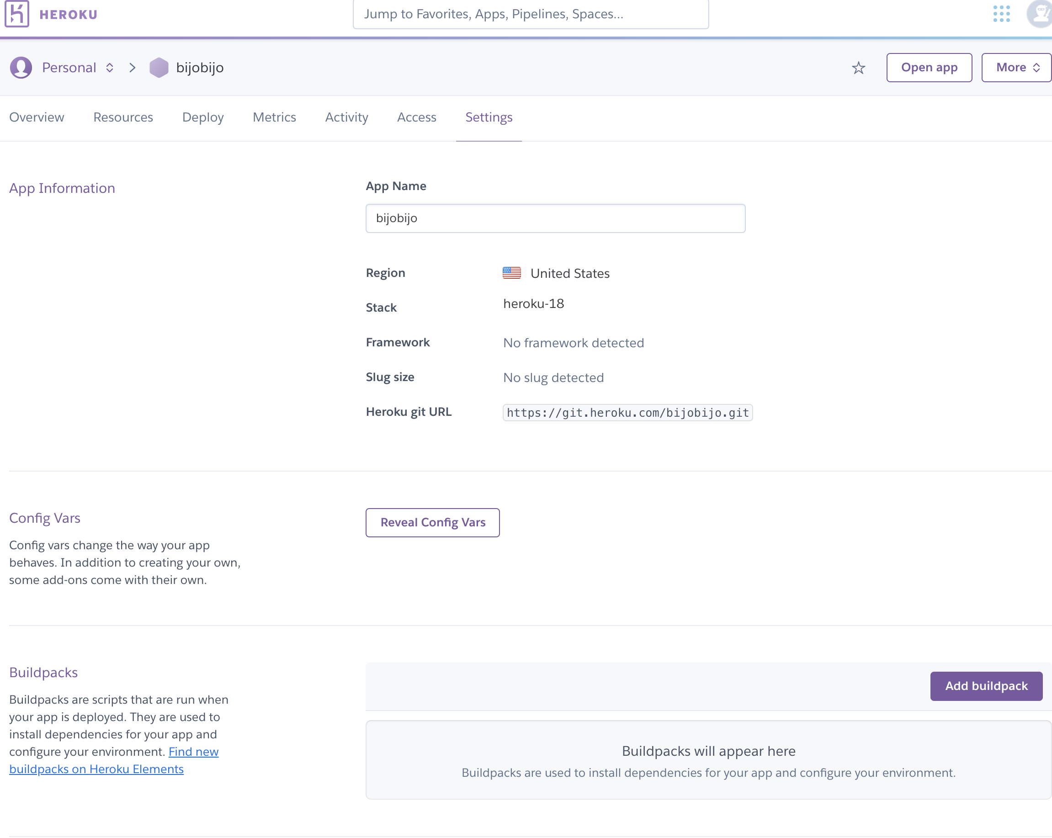Click the United States flag icon

click(511, 273)
